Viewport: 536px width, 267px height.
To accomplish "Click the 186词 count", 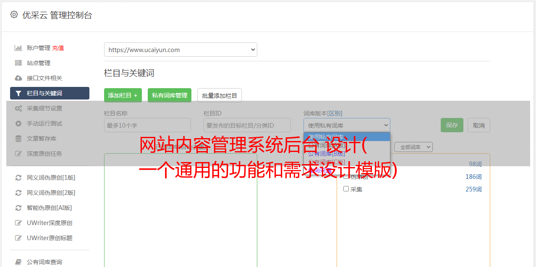I will click(x=473, y=177).
